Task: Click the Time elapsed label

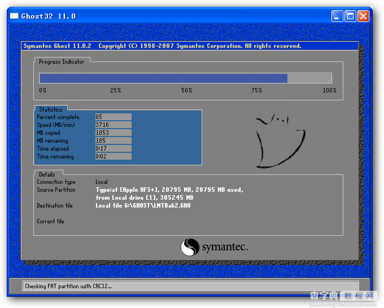Action: (x=53, y=148)
